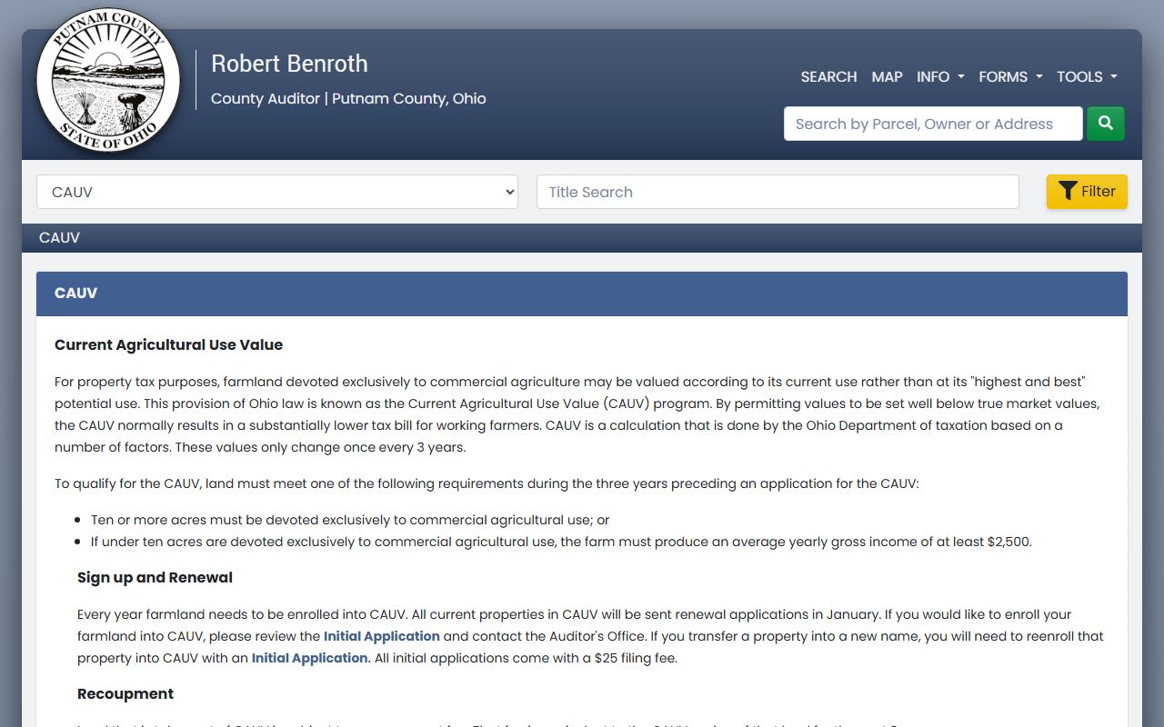1164x727 pixels.
Task: Follow the second Initial Application link
Action: click(309, 658)
